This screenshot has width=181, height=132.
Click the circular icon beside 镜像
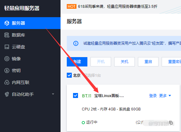[x=7, y=59]
